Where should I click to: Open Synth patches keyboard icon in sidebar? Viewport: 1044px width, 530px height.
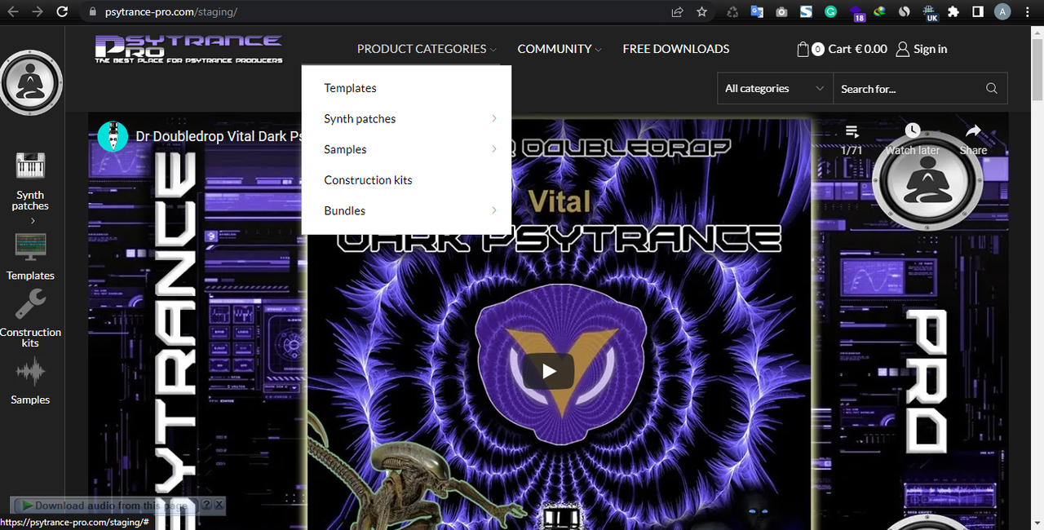[30, 166]
